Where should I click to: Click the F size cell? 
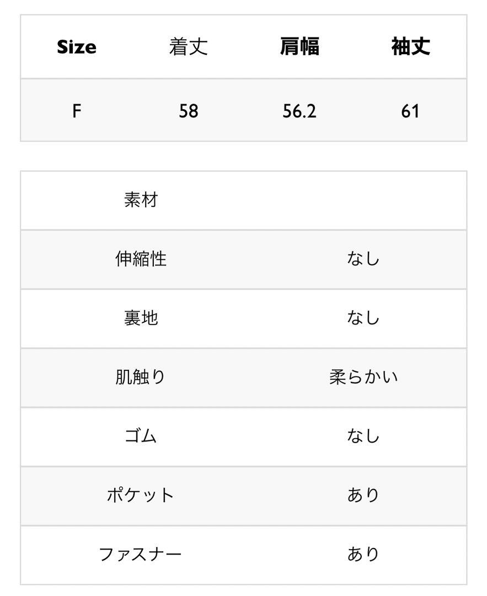coord(77,111)
